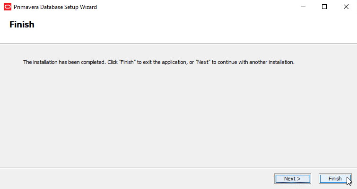The width and height of the screenshot is (357, 189).
Task: Exit the application using Finish
Action: [335, 179]
